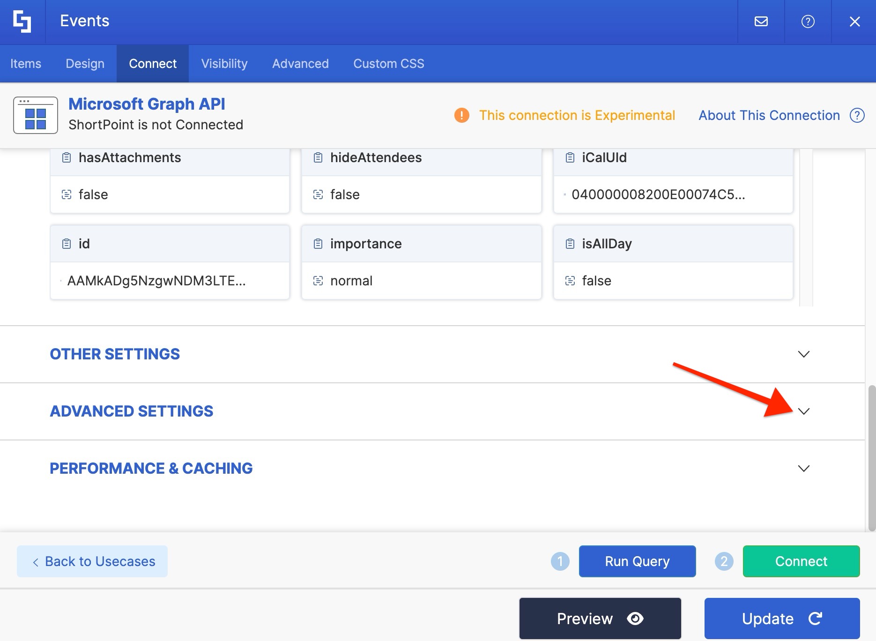The height and width of the screenshot is (641, 876).
Task: Click the isAllDay field clipboard icon
Action: [x=570, y=244]
